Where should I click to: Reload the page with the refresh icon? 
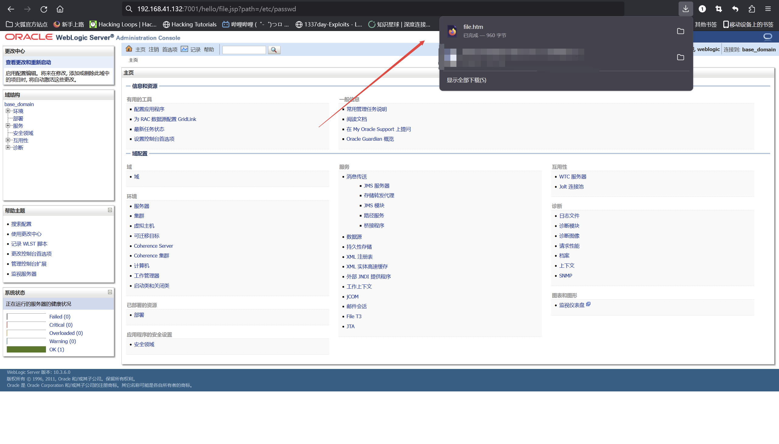pos(44,9)
